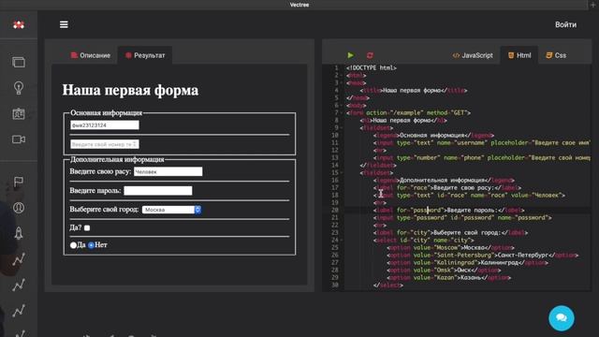
Task: Open the rocket icon in the sidebar
Action: (19, 233)
